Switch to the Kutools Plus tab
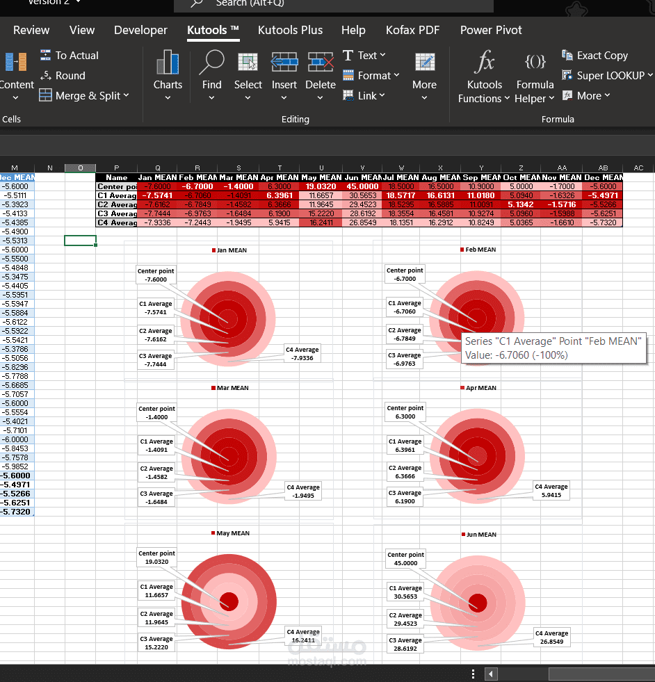The width and height of the screenshot is (655, 682). pyautogui.click(x=290, y=30)
